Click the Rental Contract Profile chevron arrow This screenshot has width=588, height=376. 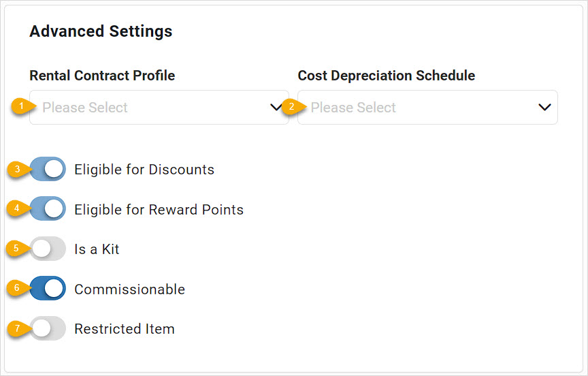point(276,108)
